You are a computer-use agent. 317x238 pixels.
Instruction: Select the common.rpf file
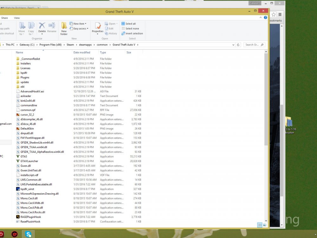26,110
